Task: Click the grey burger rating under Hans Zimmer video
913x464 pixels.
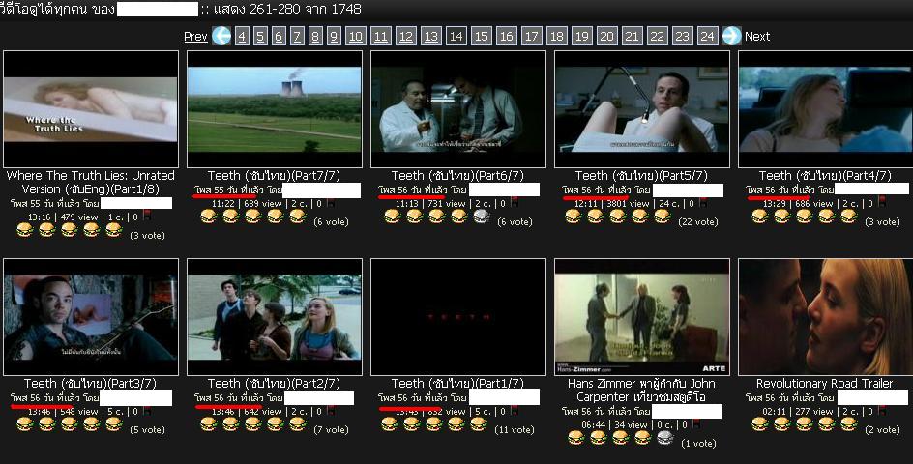Action: point(665,438)
